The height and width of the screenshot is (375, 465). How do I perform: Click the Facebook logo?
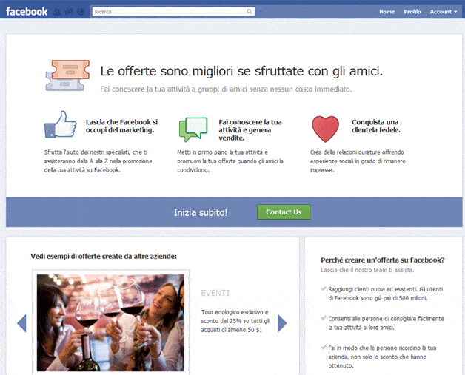[x=27, y=12]
